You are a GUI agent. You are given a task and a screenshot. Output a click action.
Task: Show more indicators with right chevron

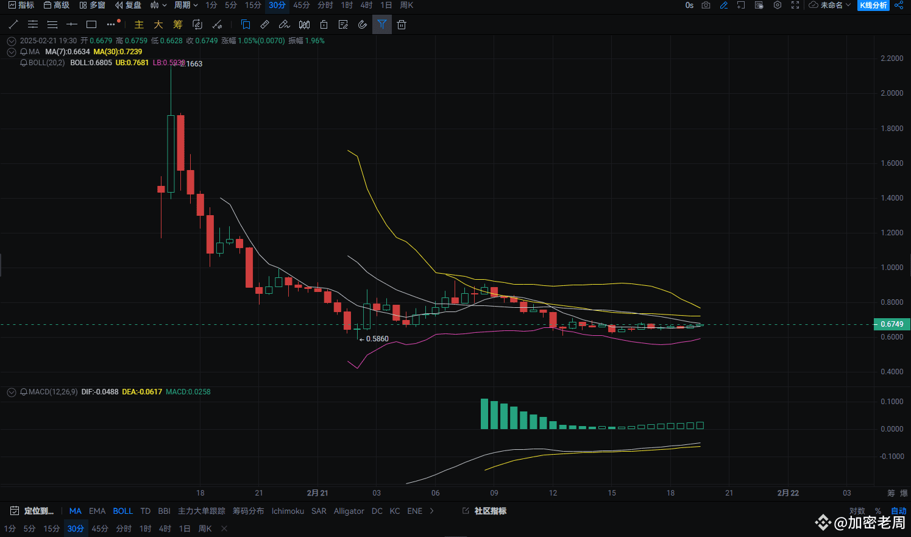[432, 511]
